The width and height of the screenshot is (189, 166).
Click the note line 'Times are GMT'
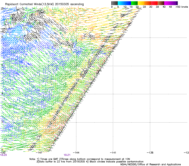[x=49, y=159]
